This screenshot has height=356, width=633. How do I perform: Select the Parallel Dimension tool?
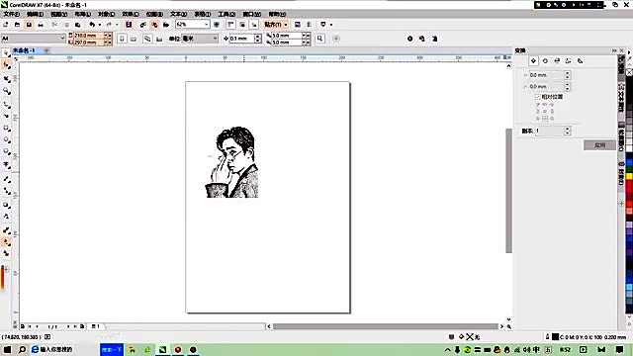6,179
